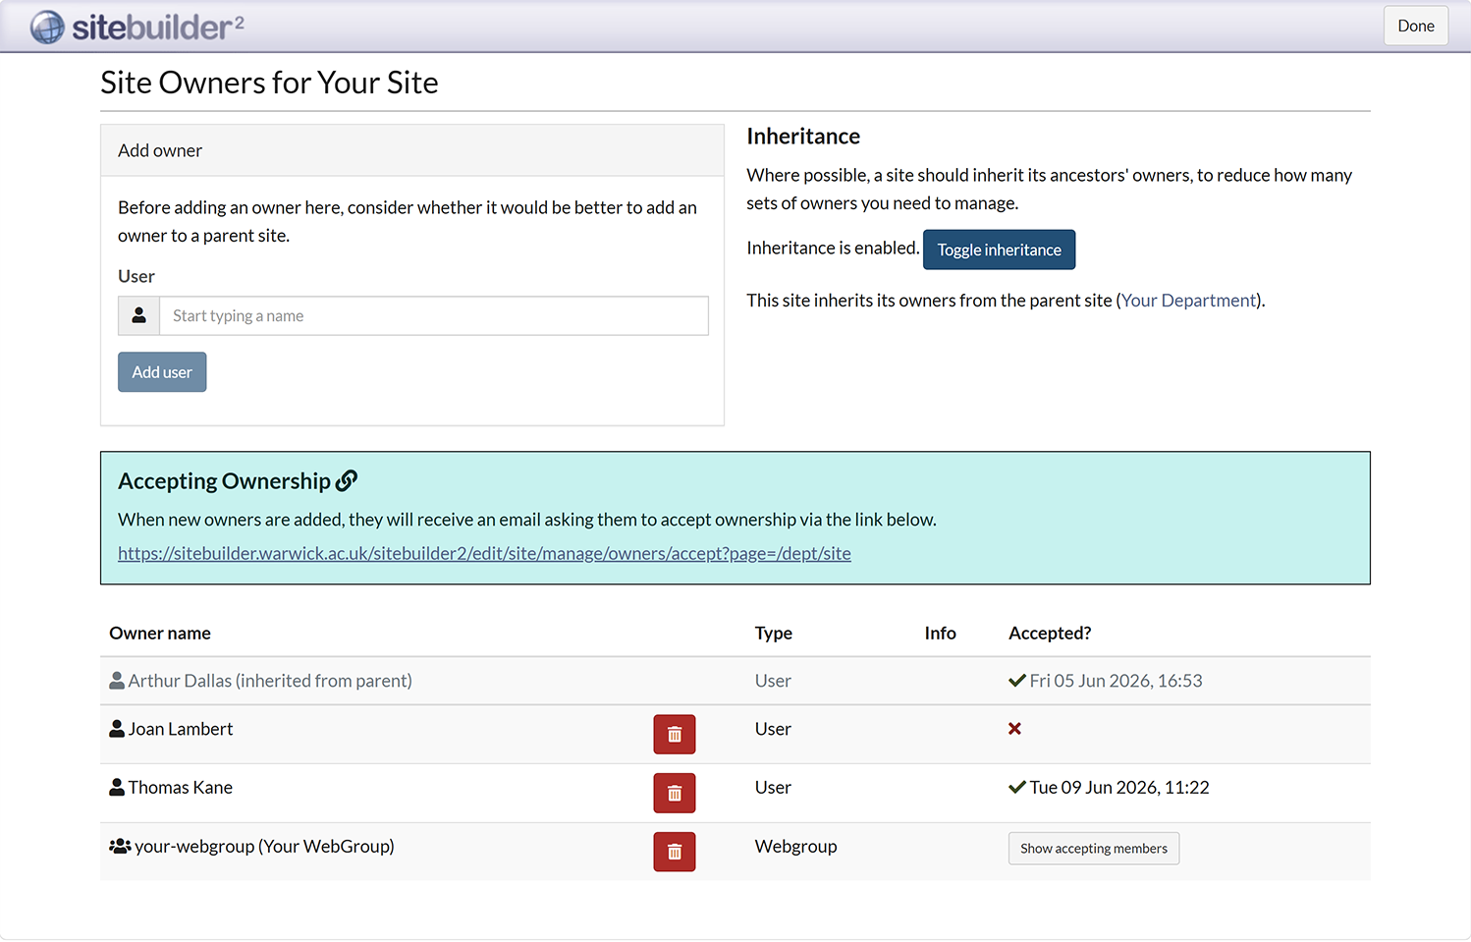Select the your-webgroup (Your WebGroup) name
Image resolution: width=1471 pixels, height=942 pixels.
pyautogui.click(x=264, y=846)
